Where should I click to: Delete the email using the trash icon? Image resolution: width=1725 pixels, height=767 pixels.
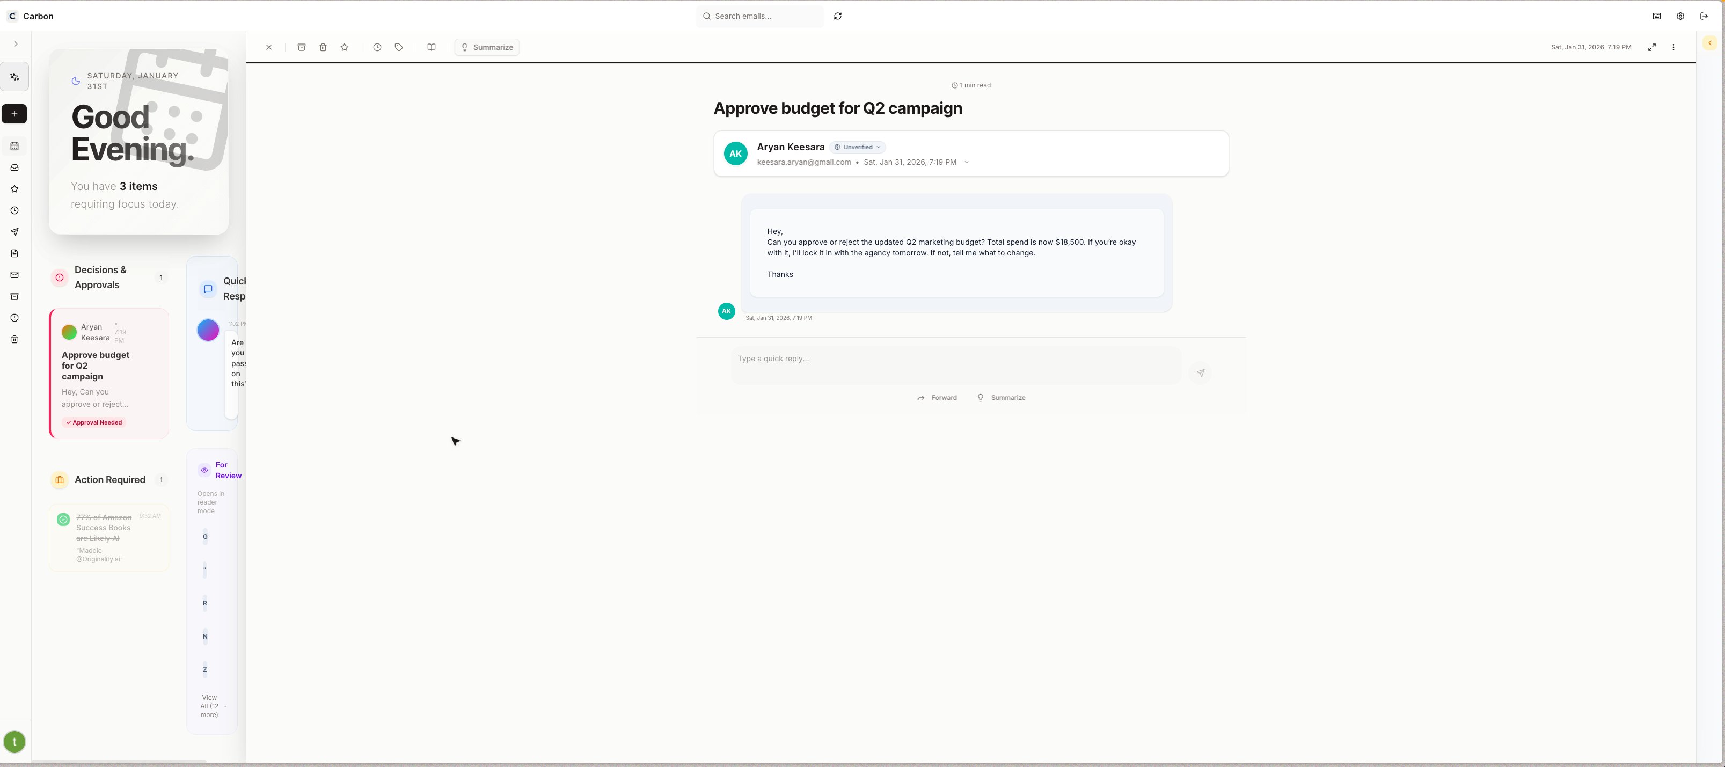click(x=324, y=47)
